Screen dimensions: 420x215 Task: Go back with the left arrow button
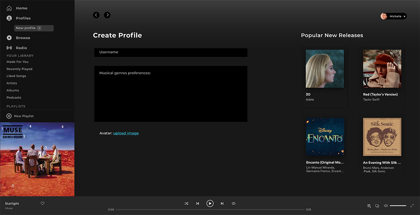[96, 15]
